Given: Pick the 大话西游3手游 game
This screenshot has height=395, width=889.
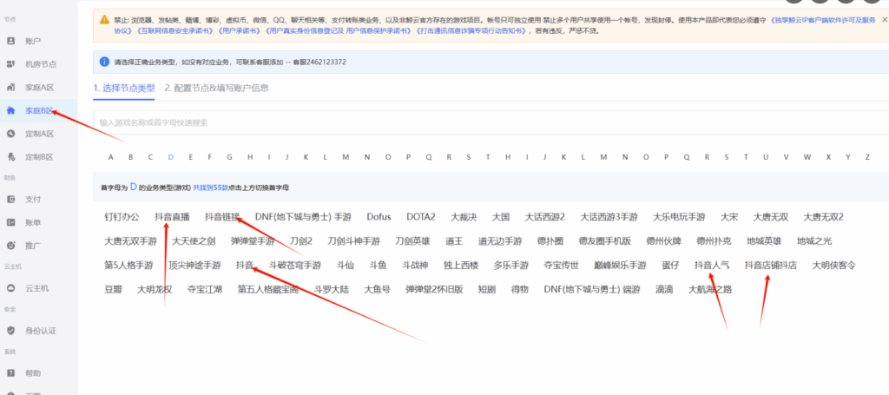Looking at the screenshot, I should tap(609, 217).
